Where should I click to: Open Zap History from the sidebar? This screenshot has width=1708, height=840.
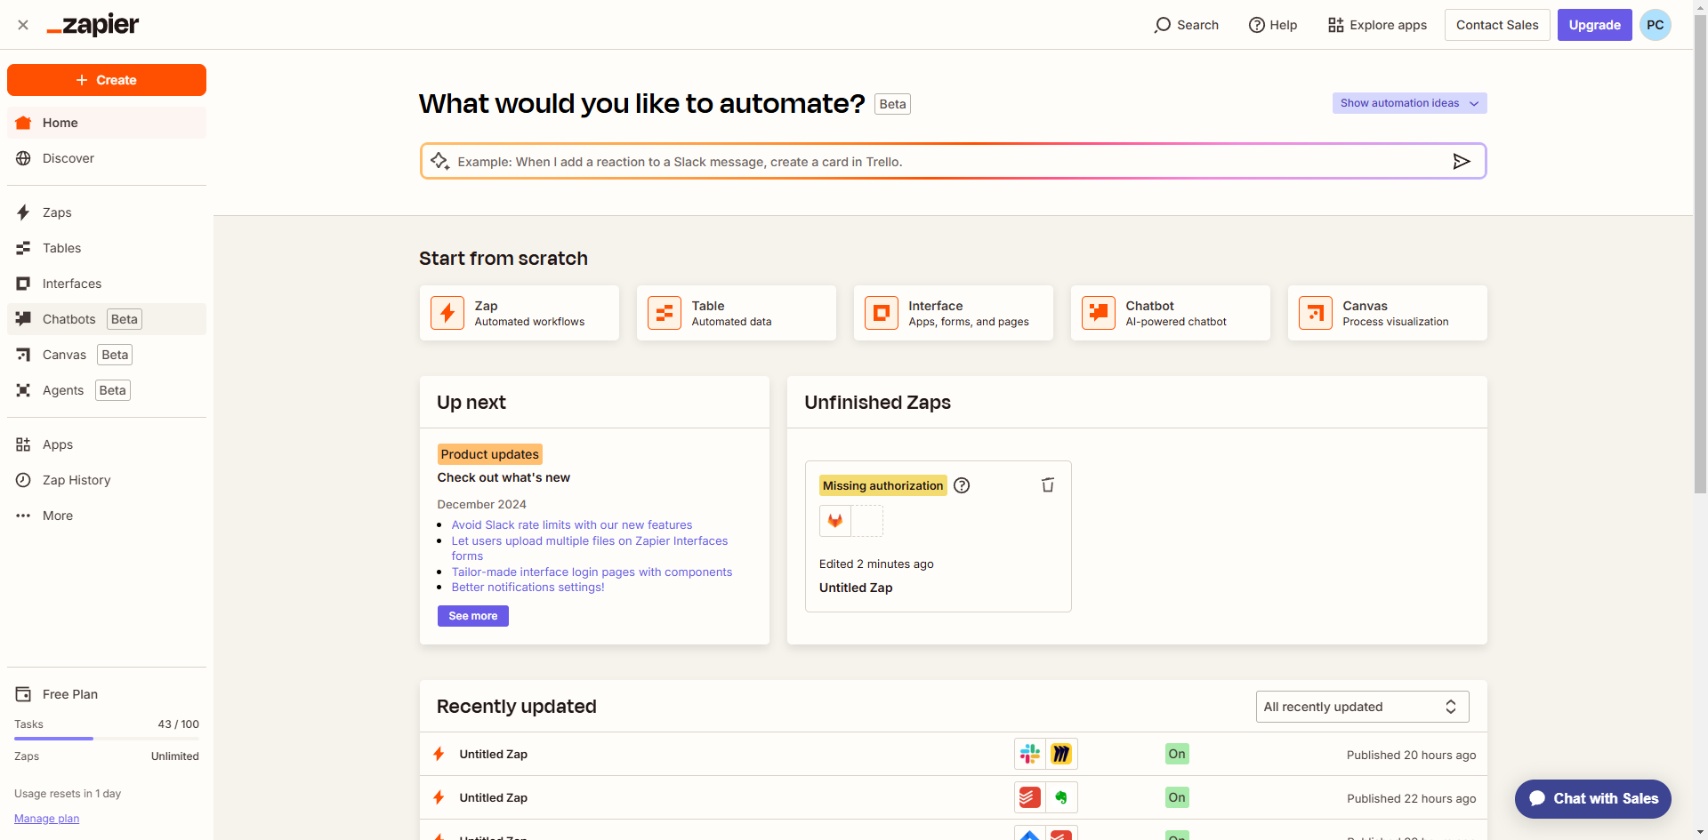pos(77,480)
